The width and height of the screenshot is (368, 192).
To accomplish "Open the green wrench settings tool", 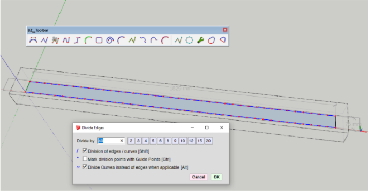I will tap(200, 40).
